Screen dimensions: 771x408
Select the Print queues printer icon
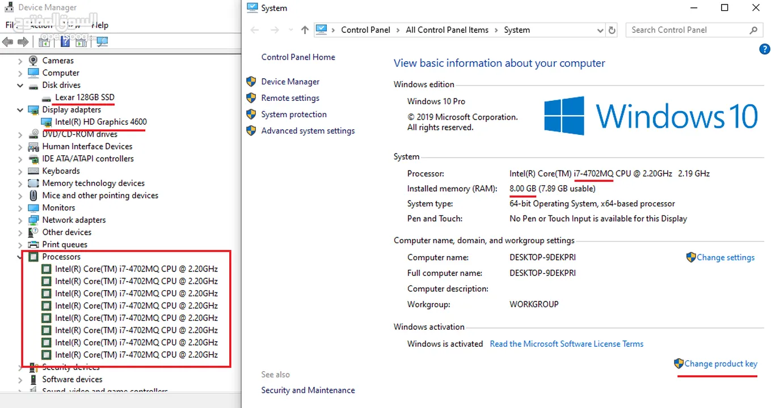[x=33, y=245]
